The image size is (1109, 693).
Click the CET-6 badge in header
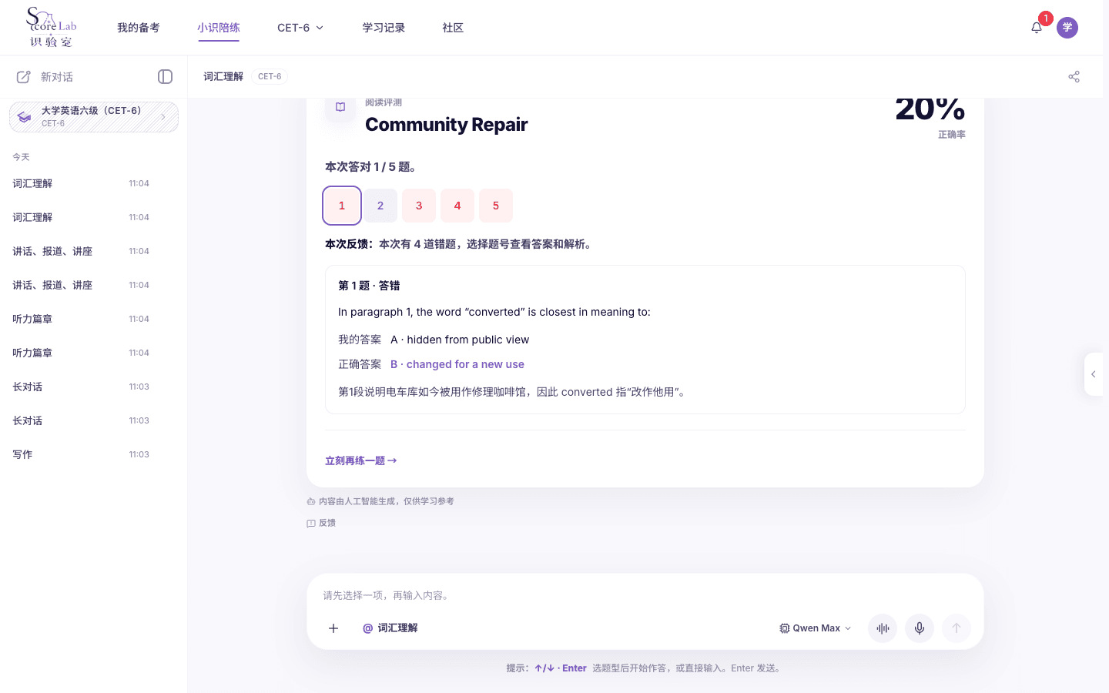click(x=270, y=76)
